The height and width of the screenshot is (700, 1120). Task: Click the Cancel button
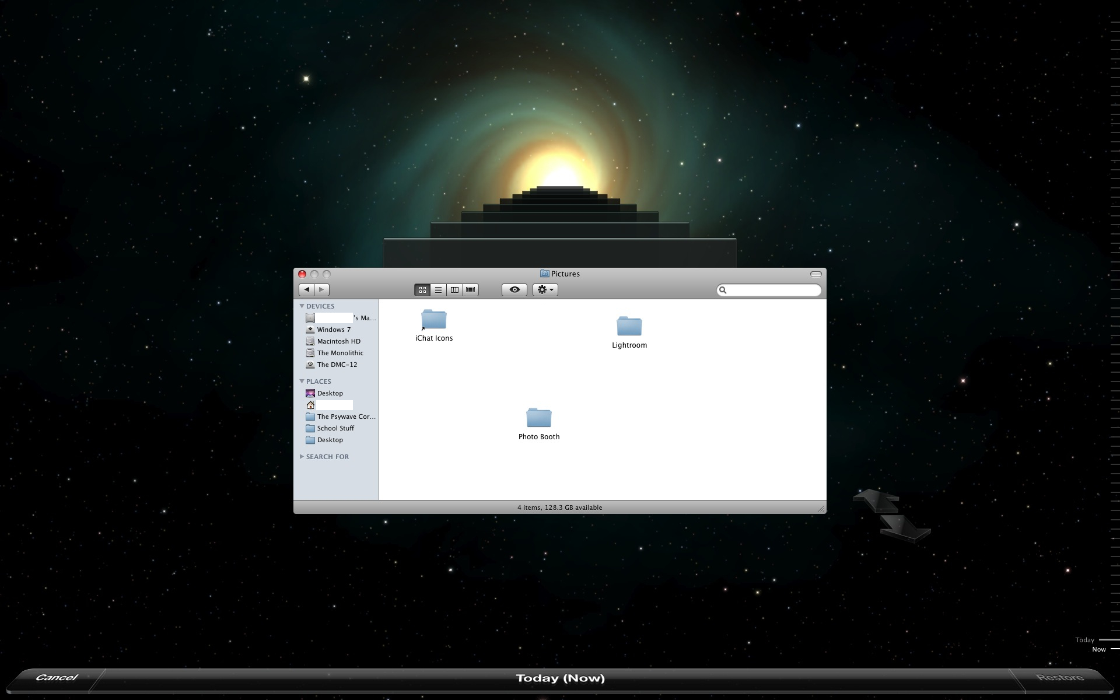[56, 678]
